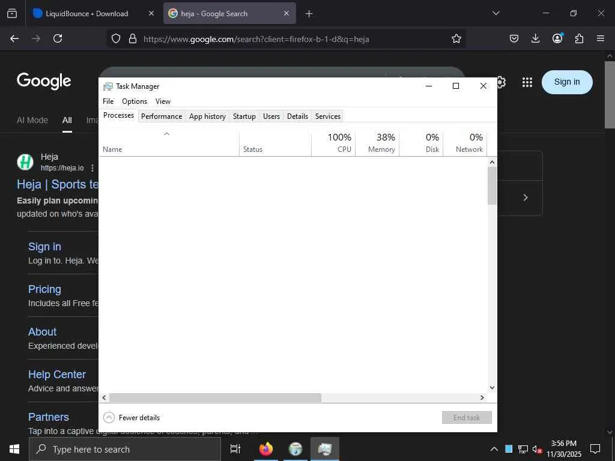The height and width of the screenshot is (461, 615).
Task: Reload the current Firefox page
Action: [x=58, y=38]
